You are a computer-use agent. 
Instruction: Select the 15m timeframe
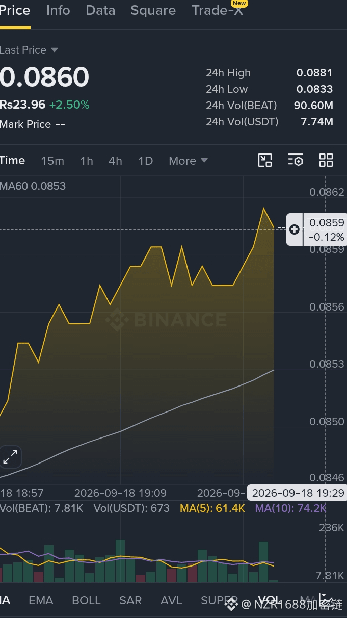(x=52, y=161)
